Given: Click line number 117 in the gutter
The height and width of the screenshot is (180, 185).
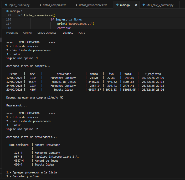Looking at the screenshot, I should point(9,24).
